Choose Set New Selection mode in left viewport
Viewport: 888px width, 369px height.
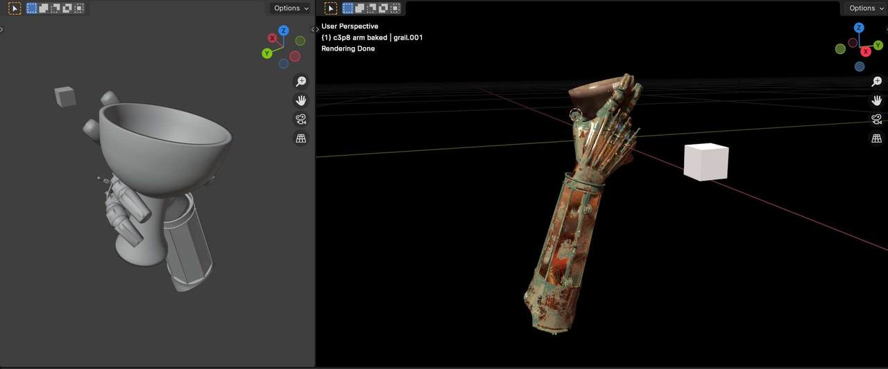point(32,8)
